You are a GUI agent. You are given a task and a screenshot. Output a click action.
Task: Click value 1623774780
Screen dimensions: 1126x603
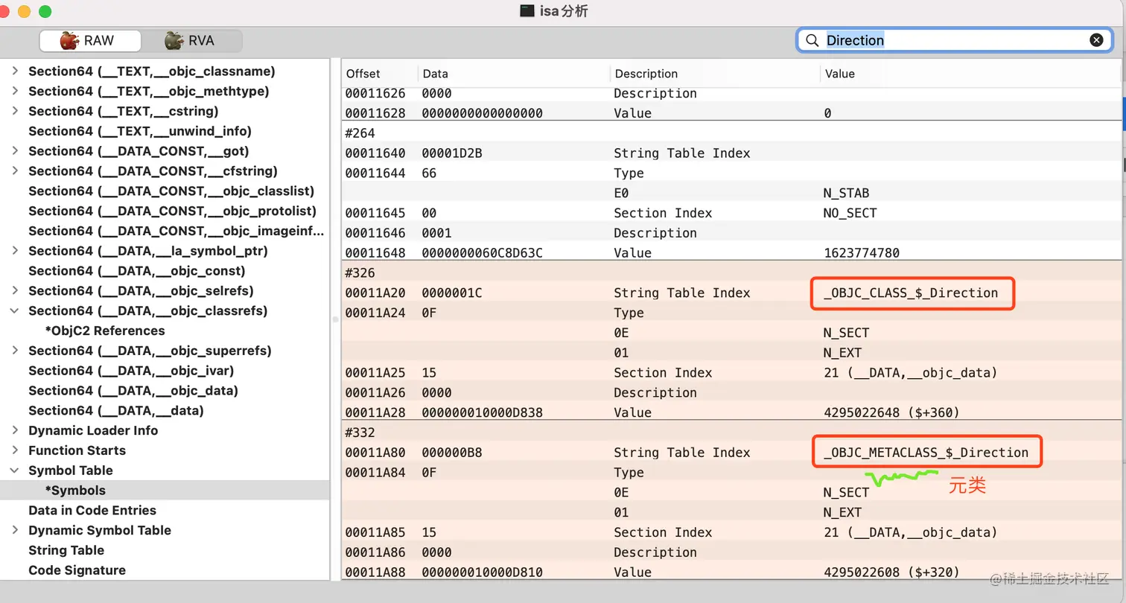click(862, 253)
